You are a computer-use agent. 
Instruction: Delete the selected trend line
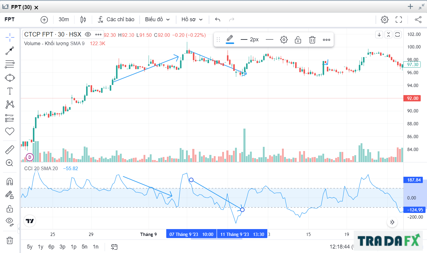tap(312, 39)
